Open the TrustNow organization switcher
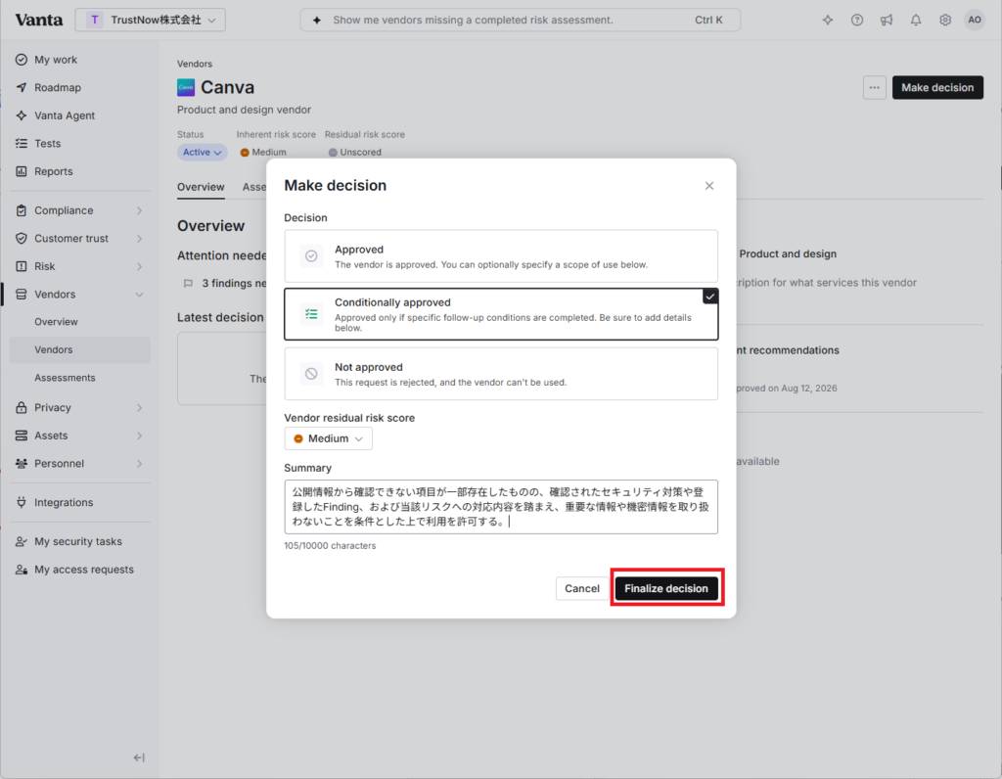 coord(150,20)
